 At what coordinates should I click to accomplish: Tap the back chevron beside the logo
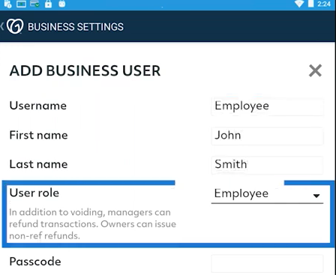tap(2, 26)
